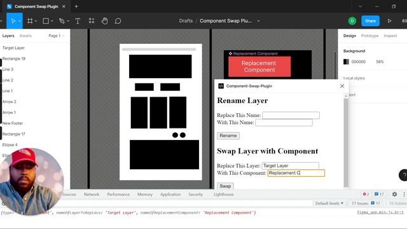Select the Rectangle 17 layer
This screenshot has width=407, height=229.
[x=14, y=134]
